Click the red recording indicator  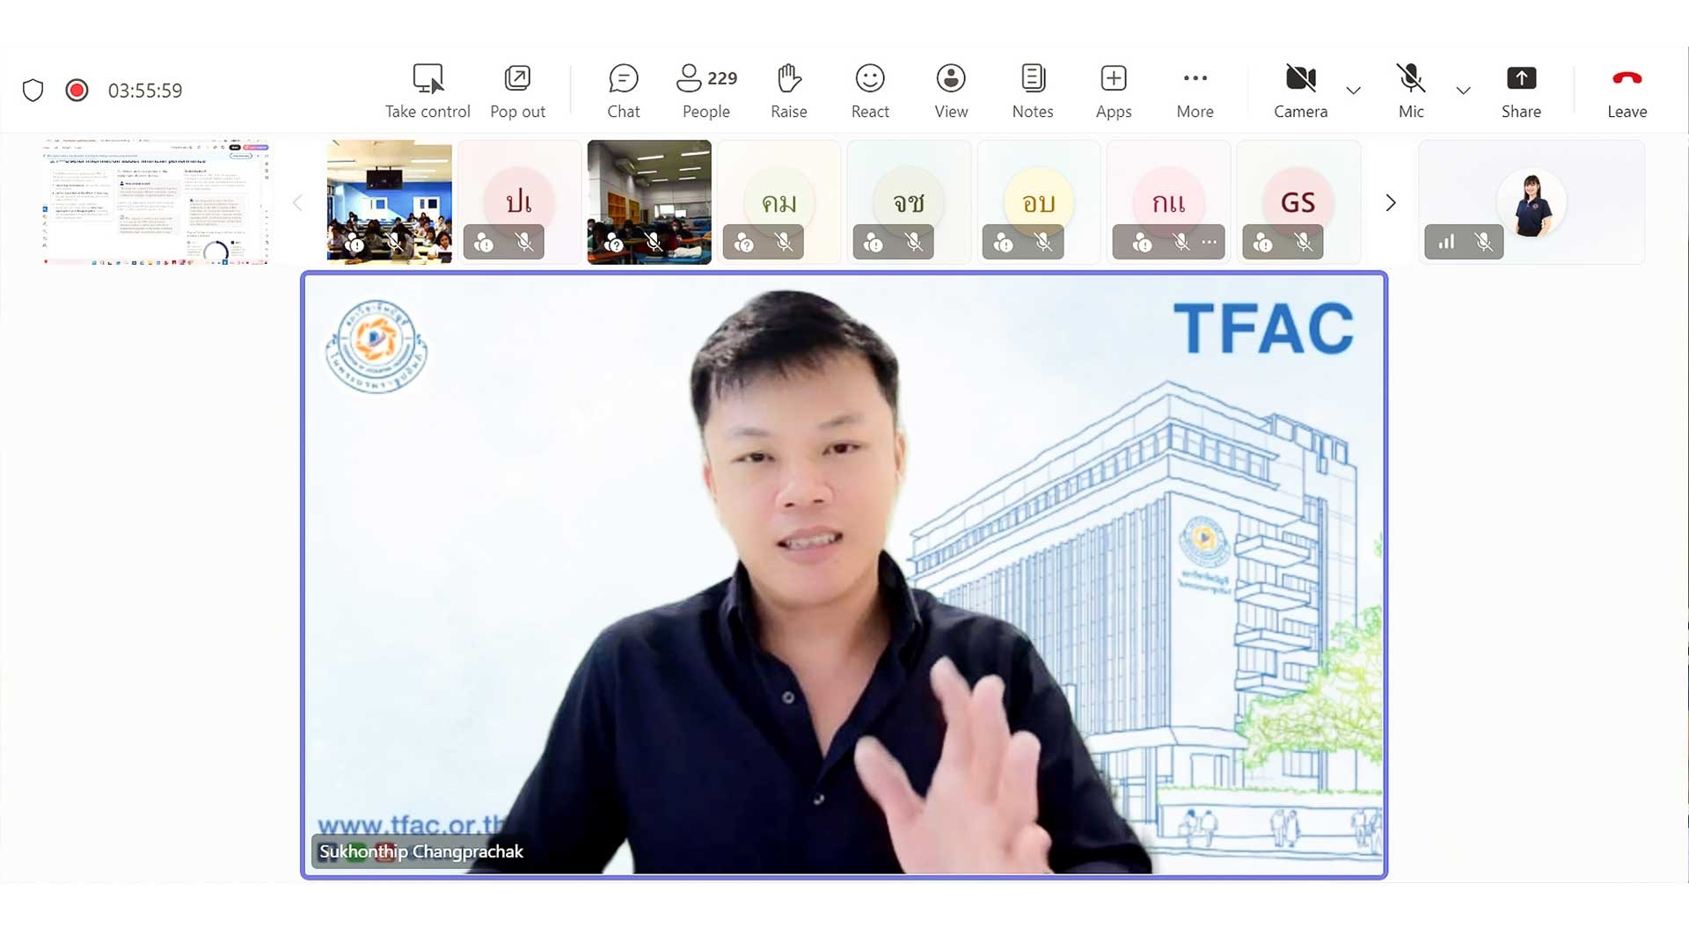pyautogui.click(x=77, y=90)
